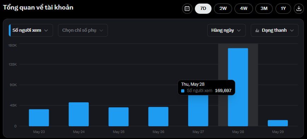Switch to the 4W time range
The image size is (307, 139).
tap(244, 8)
